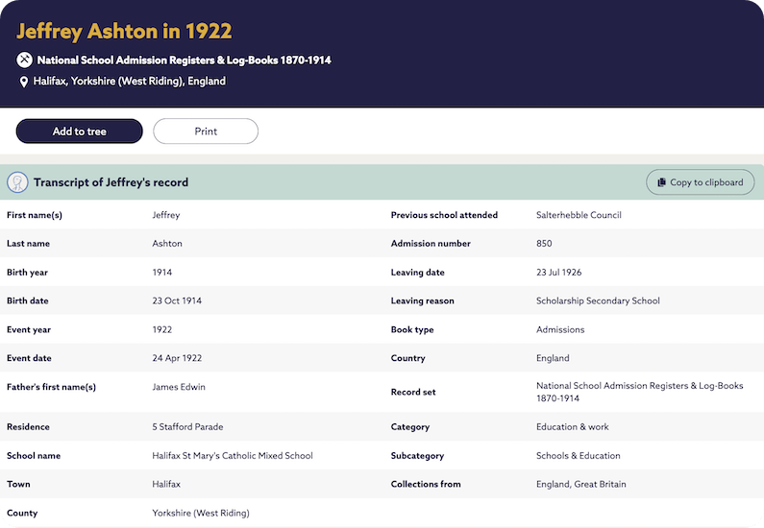The height and width of the screenshot is (528, 764).
Task: Click the Scholarship Secondary School leaving reason
Action: tap(598, 301)
